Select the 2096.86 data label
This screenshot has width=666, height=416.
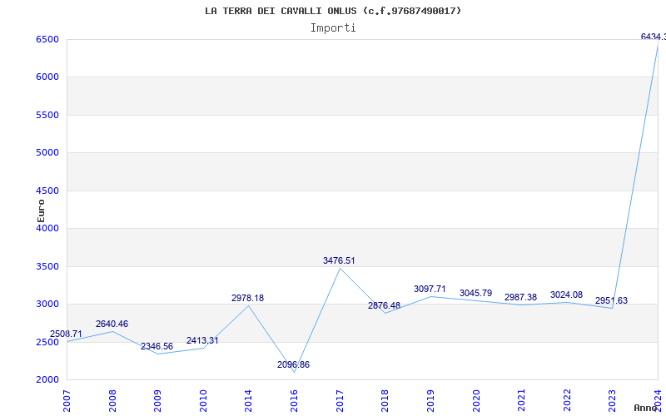click(294, 365)
